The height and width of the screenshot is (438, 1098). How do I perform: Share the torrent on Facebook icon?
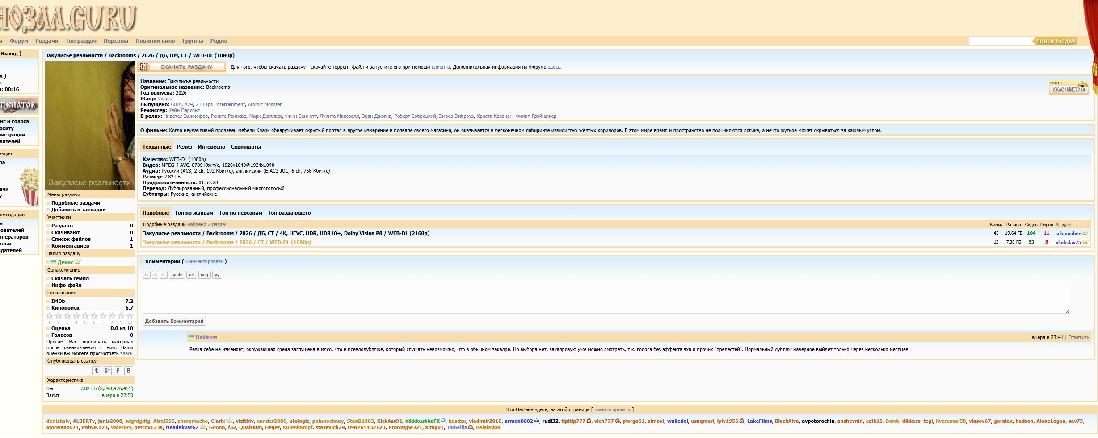[118, 371]
